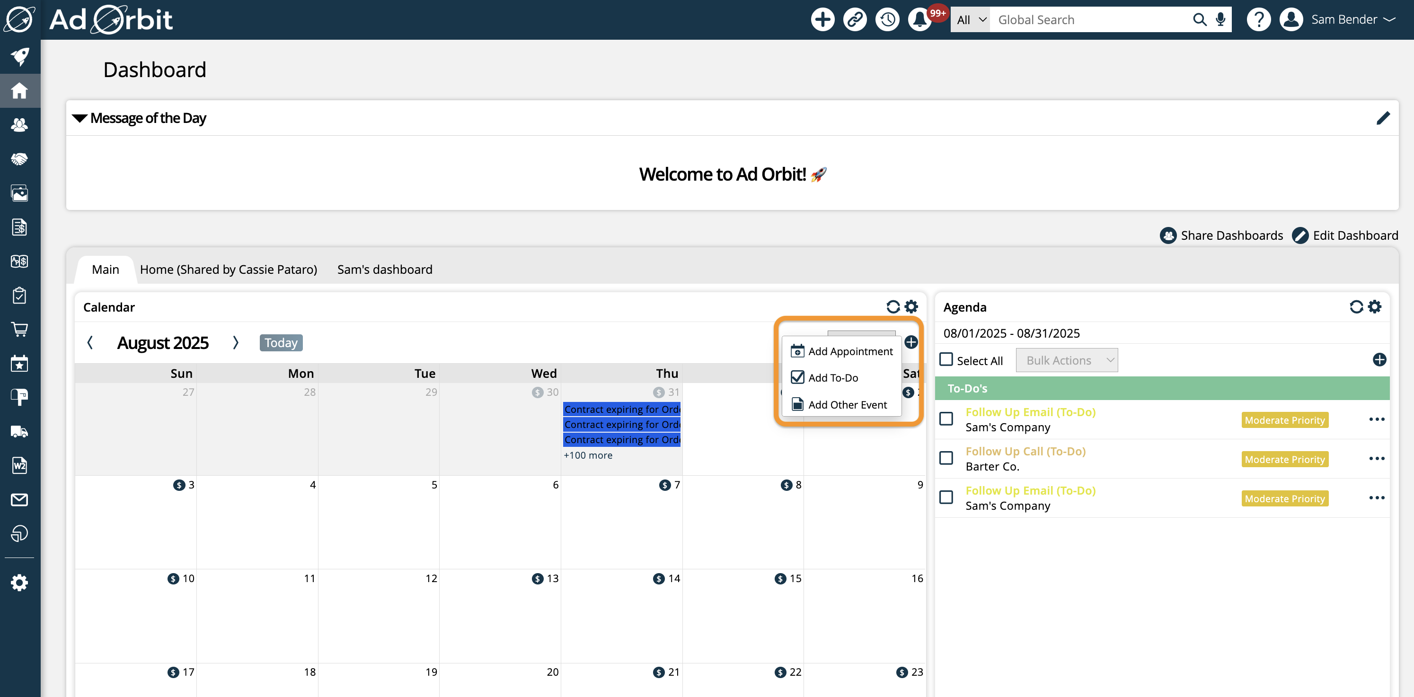This screenshot has width=1414, height=697.
Task: Click the Today button
Action: tap(281, 343)
